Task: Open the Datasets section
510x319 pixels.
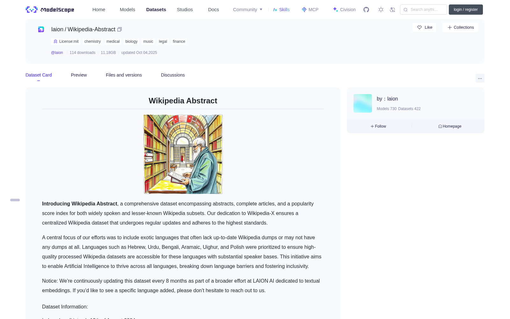Action: 156,10
